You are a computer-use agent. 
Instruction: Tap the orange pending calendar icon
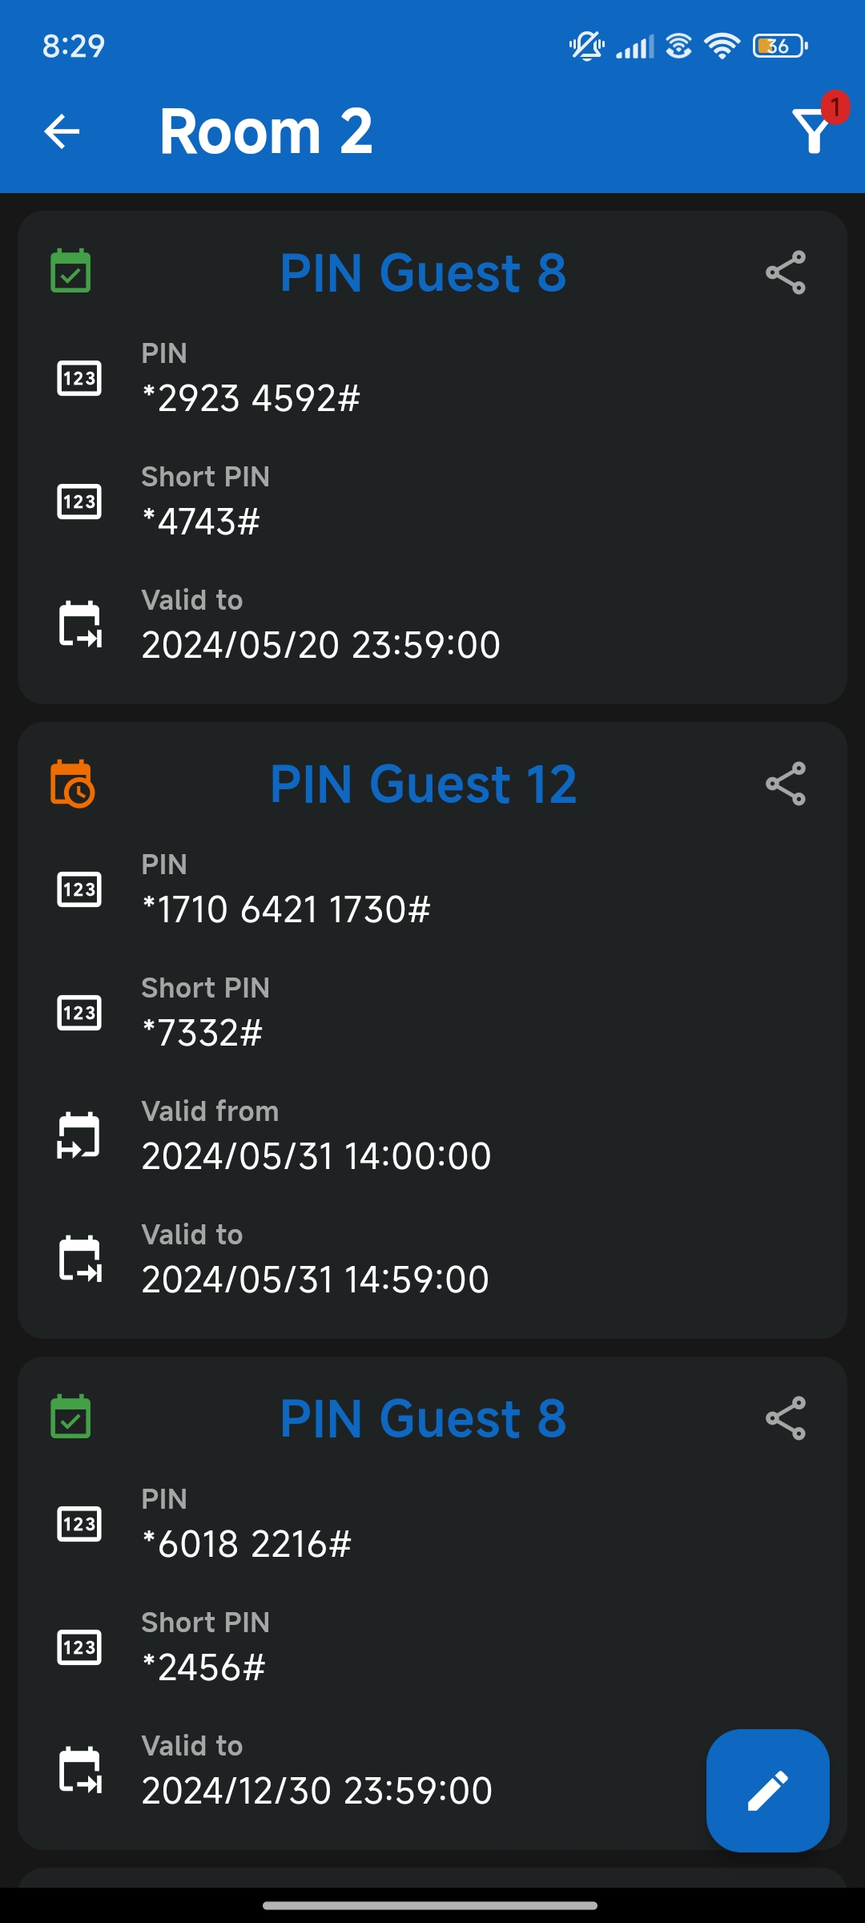click(x=72, y=784)
